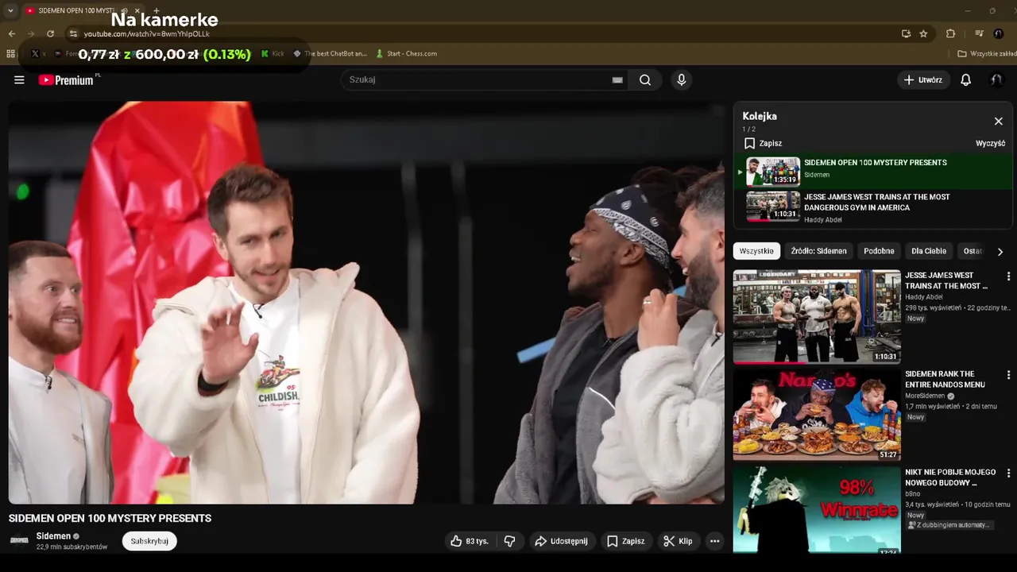Play SIDEMEN OPEN 100 MYSTERY PRESENTS queue item
This screenshot has width=1017, height=572.
[874, 172]
